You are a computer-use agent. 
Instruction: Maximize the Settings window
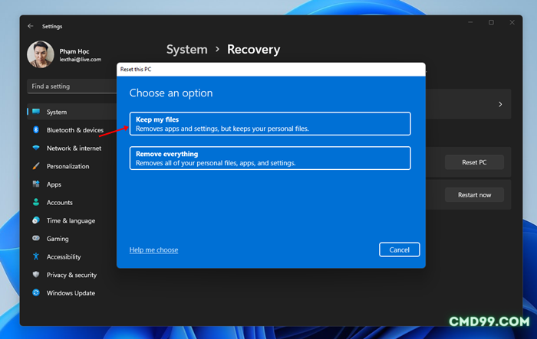tap(491, 22)
